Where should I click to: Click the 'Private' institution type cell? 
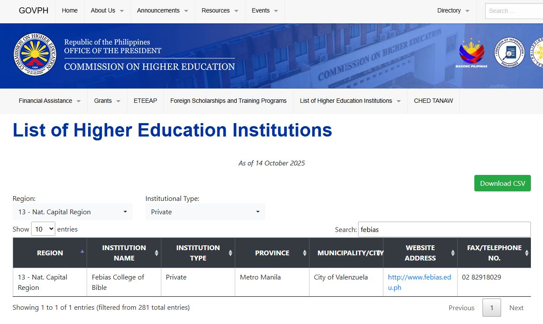(x=198, y=282)
